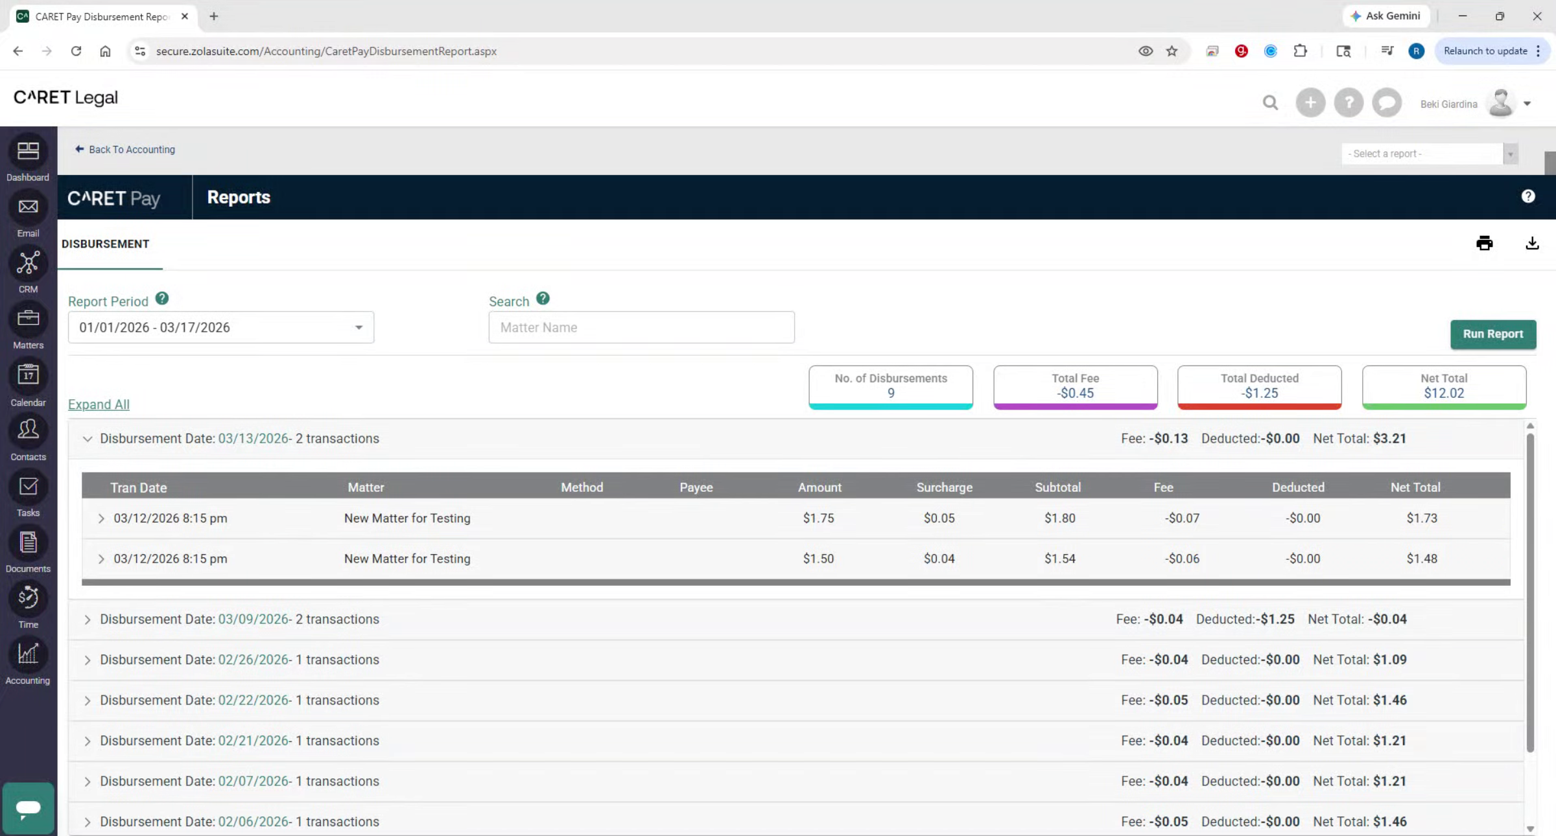
Task: Click the Total Fee summary card
Action: [x=1076, y=387]
